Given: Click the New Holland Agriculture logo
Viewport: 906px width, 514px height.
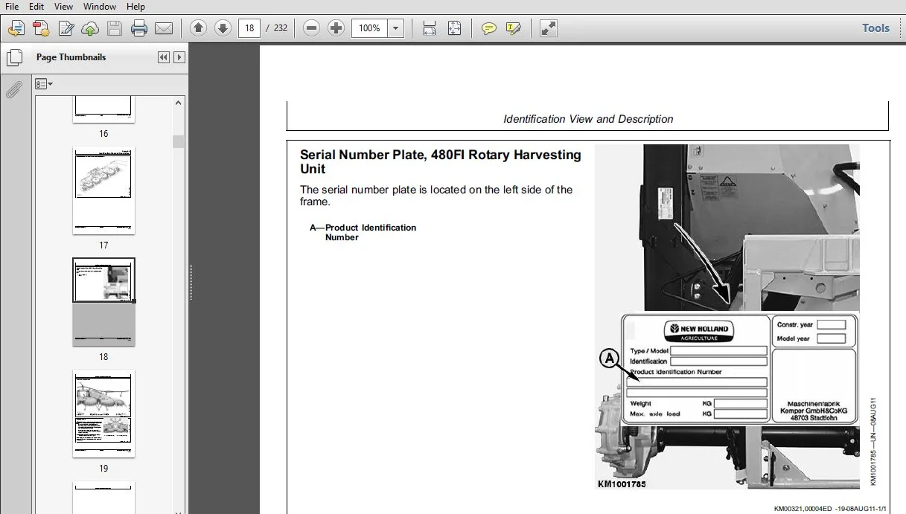Looking at the screenshot, I should click(698, 331).
